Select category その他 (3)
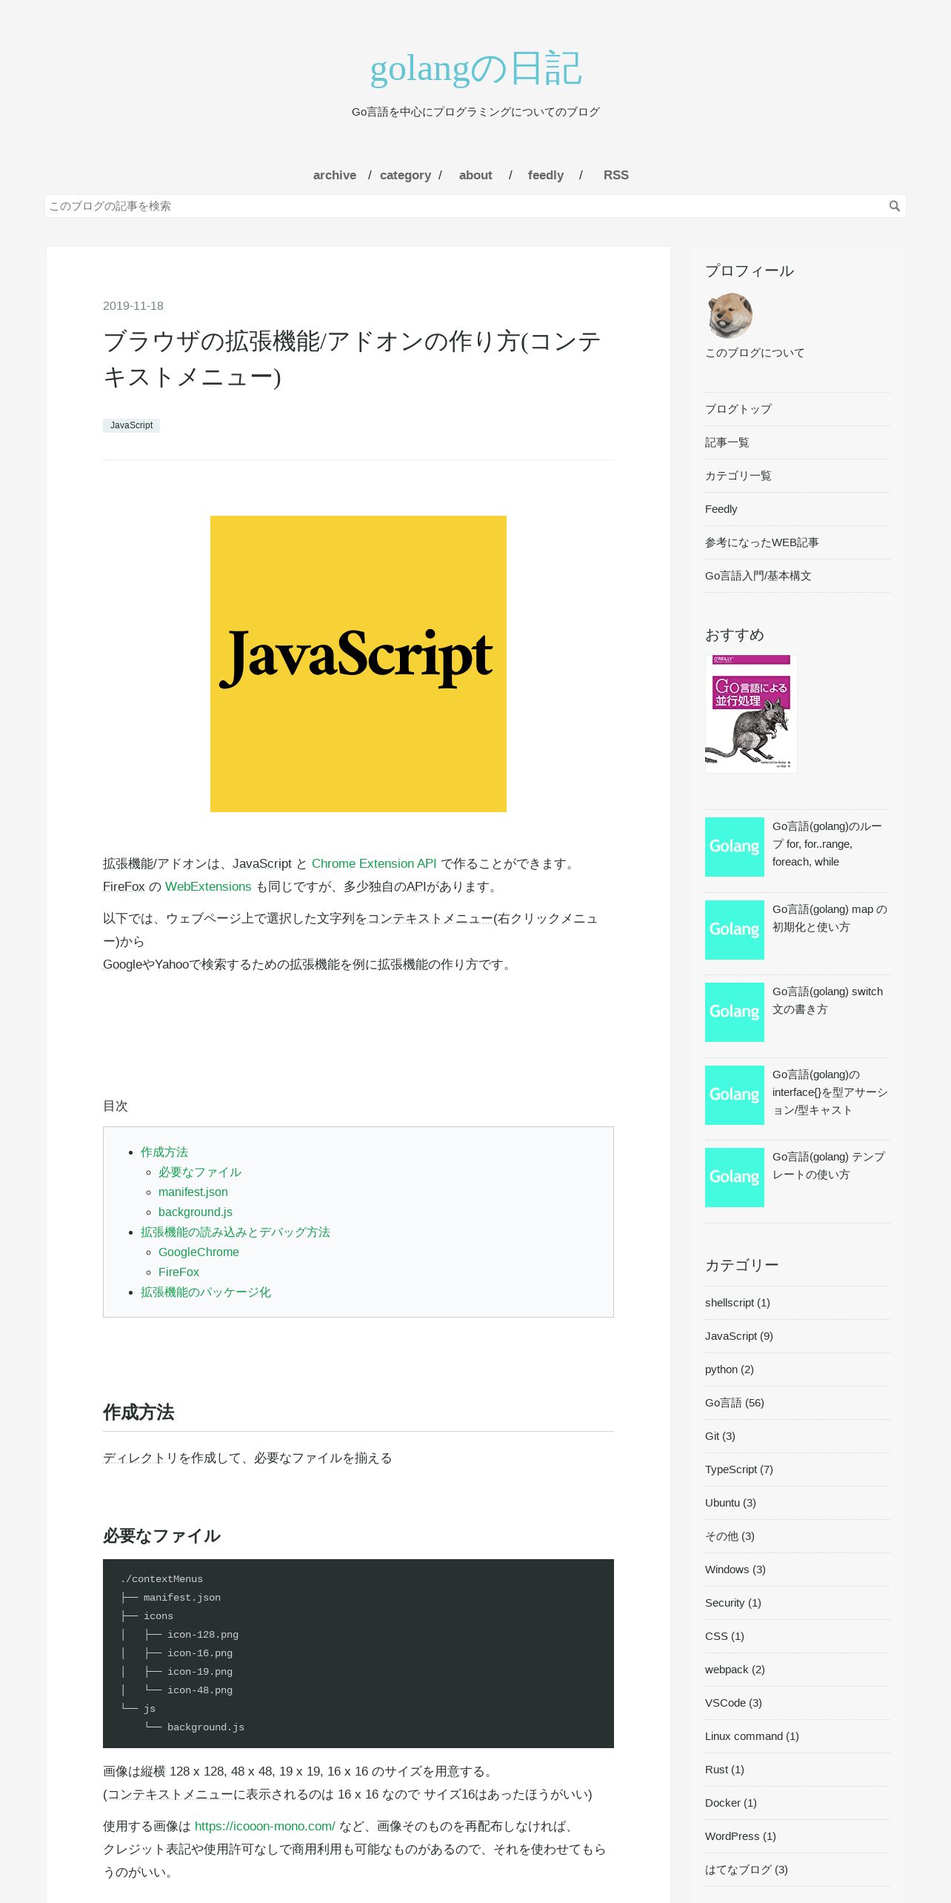Screen dimensions: 951x1903 pyautogui.click(x=730, y=1536)
